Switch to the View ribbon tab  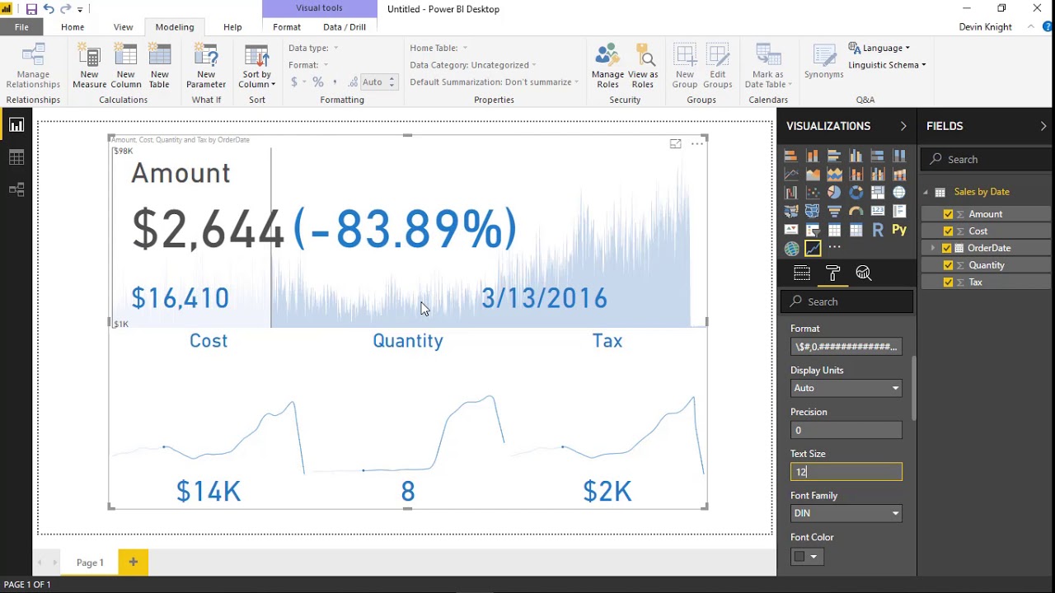(x=123, y=27)
